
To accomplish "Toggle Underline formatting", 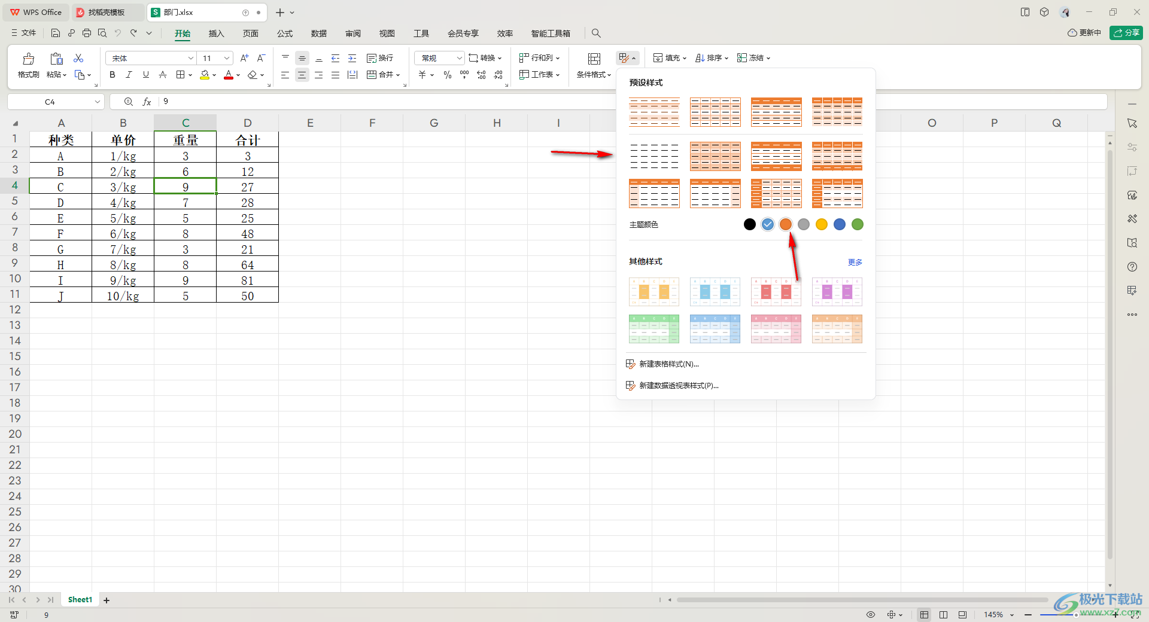I will pyautogui.click(x=145, y=75).
